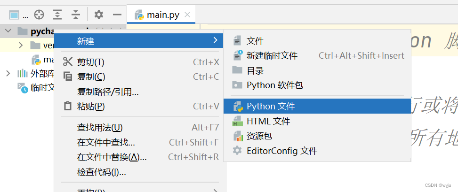Choose 复制 from context menu
458x192 pixels.
click(x=140, y=77)
